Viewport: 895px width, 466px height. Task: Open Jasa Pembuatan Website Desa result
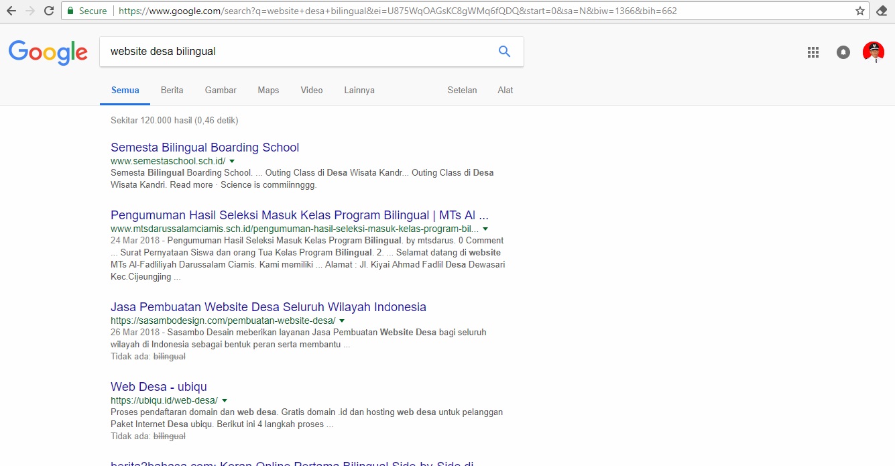(x=268, y=307)
